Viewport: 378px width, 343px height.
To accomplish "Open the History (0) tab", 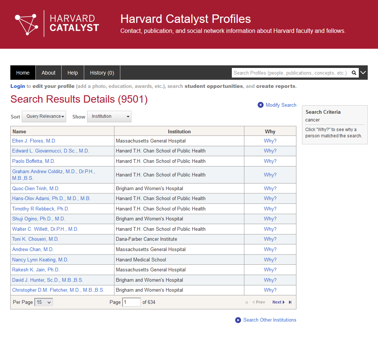I will pyautogui.click(x=102, y=73).
